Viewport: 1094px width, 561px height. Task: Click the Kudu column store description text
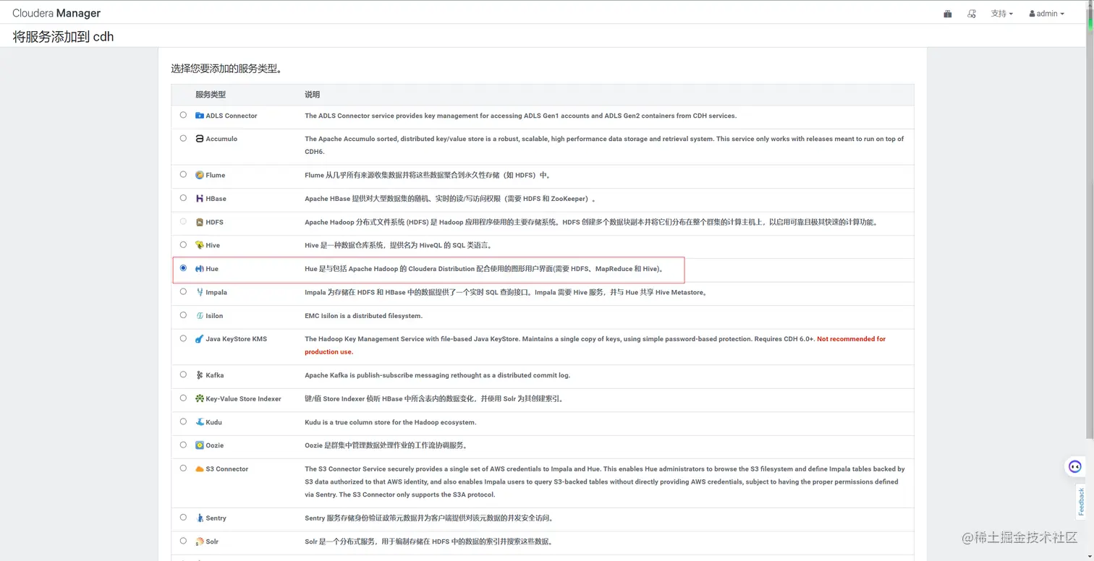(391, 422)
